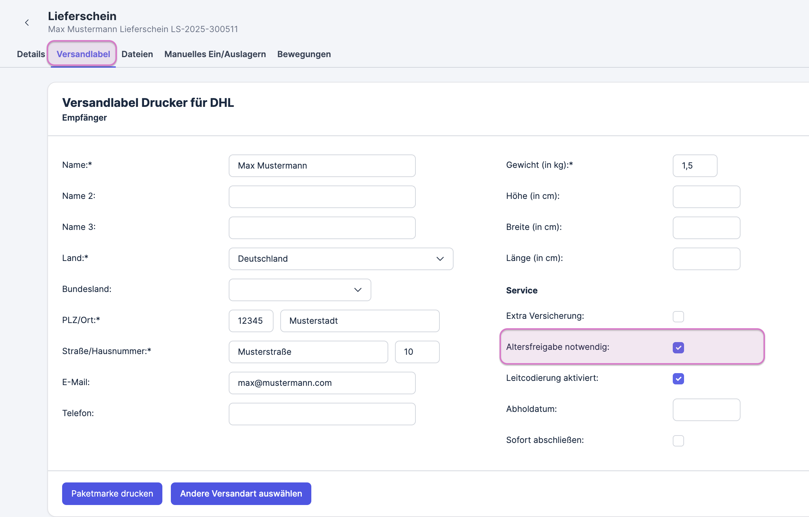Expand the Bundesland dropdown

tap(300, 290)
